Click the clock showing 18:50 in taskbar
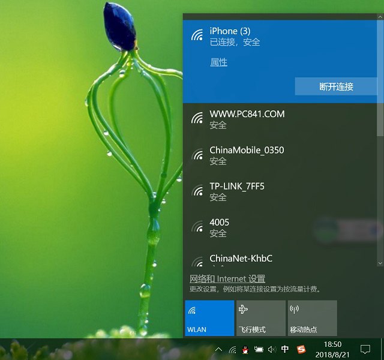 [332, 349]
